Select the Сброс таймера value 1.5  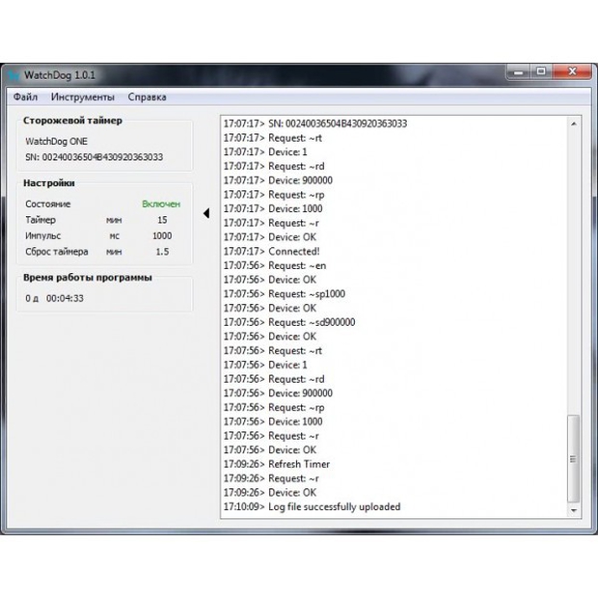(162, 252)
